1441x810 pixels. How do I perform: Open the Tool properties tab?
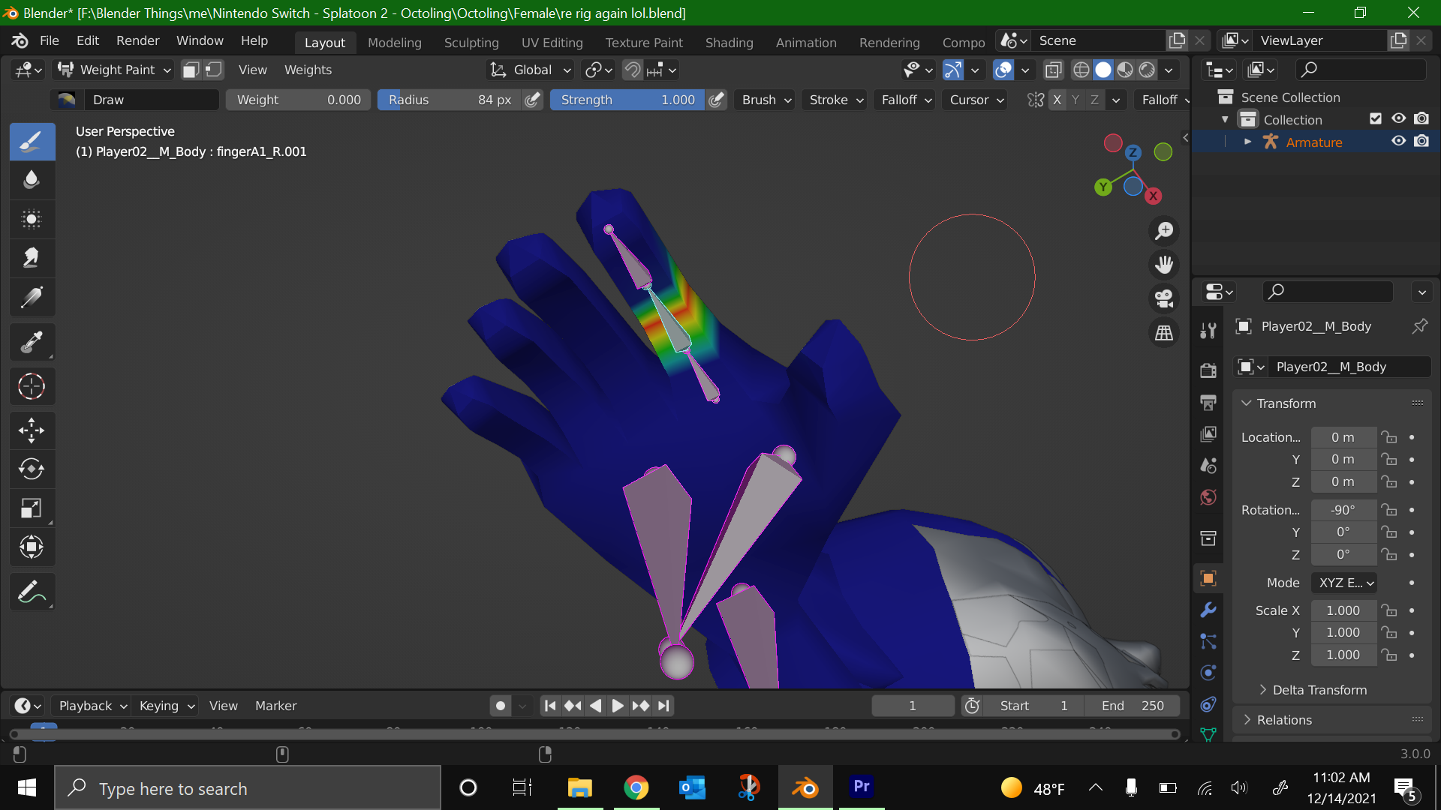[1208, 331]
